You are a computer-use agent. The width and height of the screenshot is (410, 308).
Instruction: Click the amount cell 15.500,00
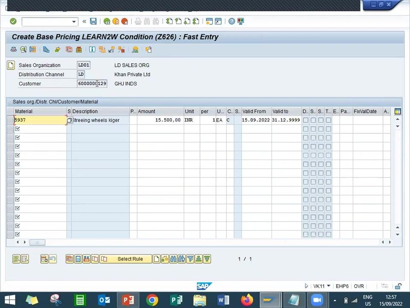(x=161, y=120)
